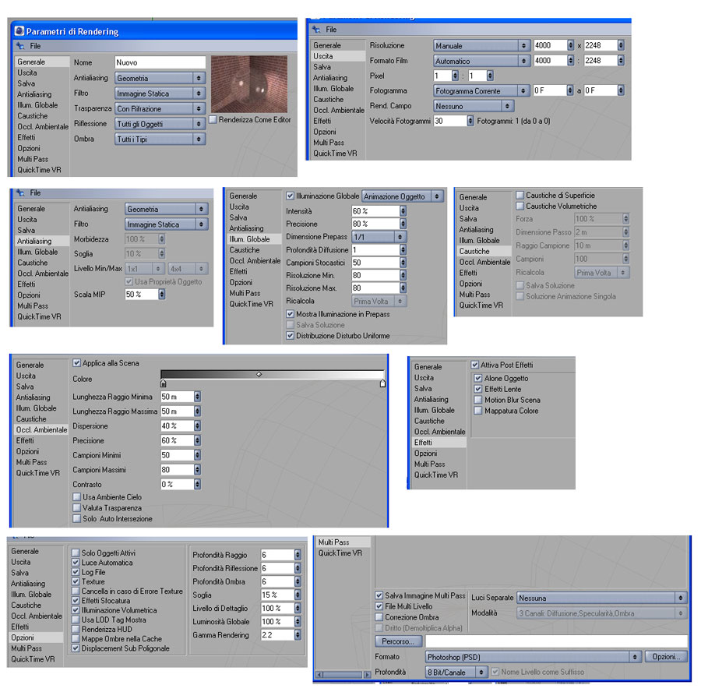Open the File menu in Parametri di Rendering
701x692 pixels.
click(x=35, y=46)
